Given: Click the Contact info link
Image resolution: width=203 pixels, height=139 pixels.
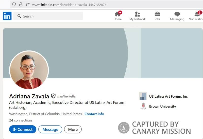Looking at the screenshot, I should [94, 114].
